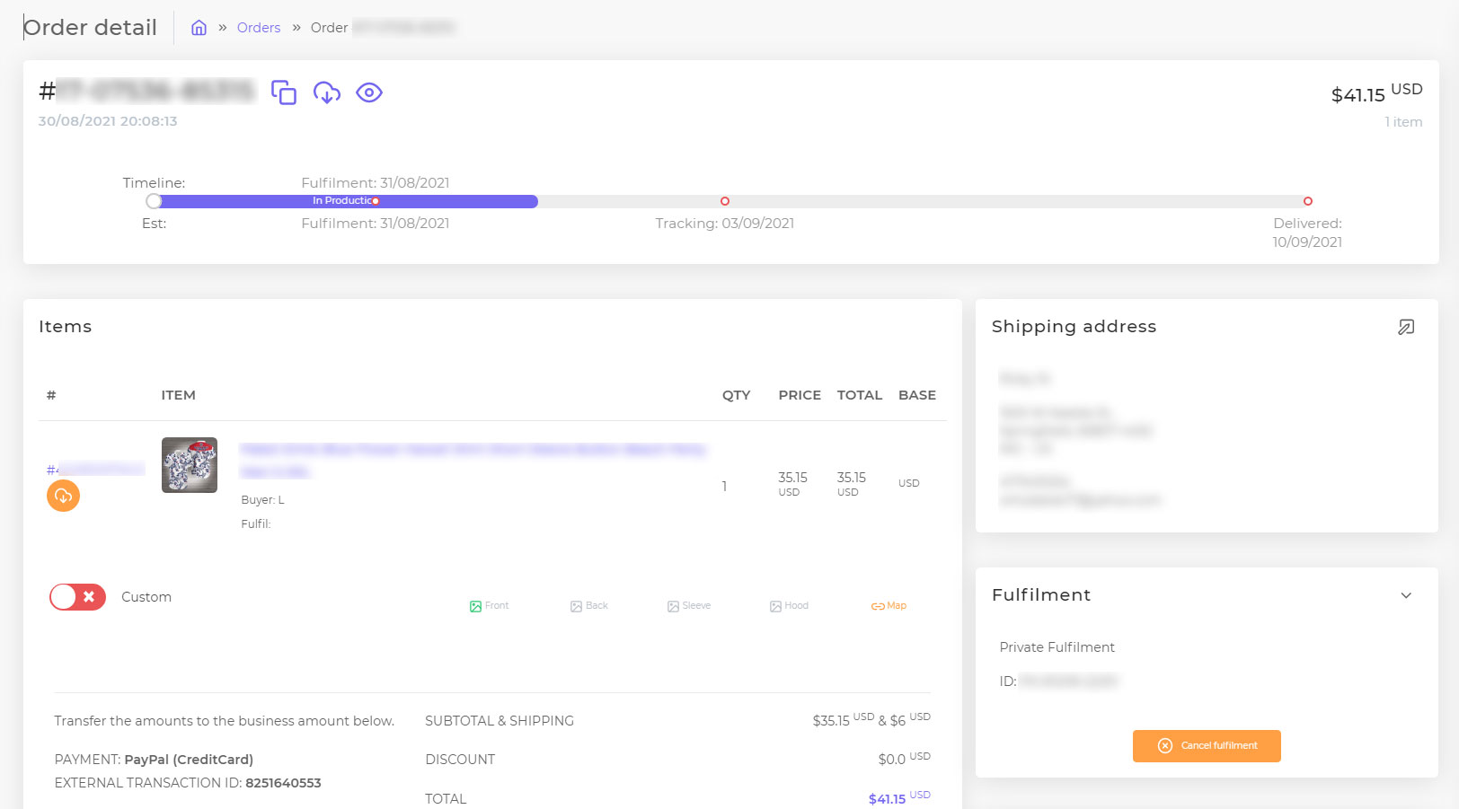Open the blurred product title link

point(473,460)
